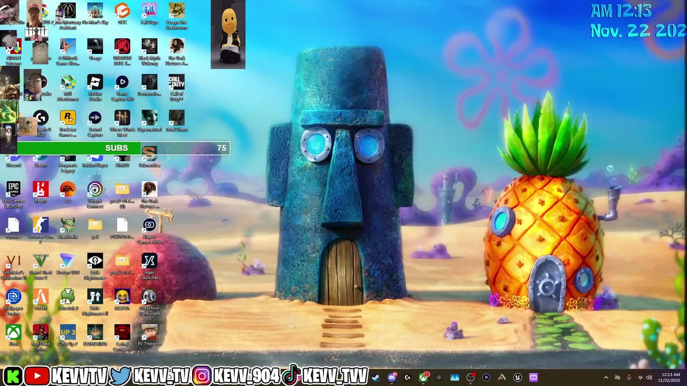Open the OldSchool RuneScape shortcut
The width and height of the screenshot is (687, 386).
click(149, 303)
